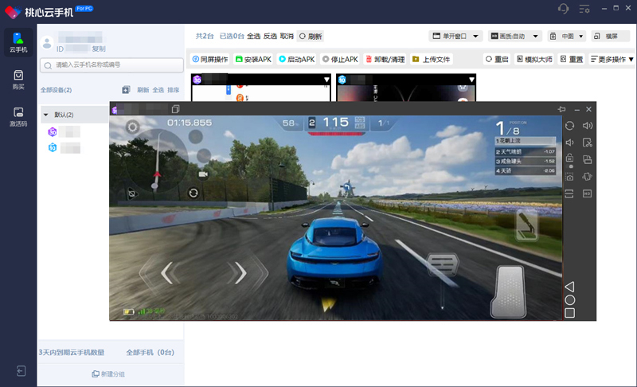
Task: Tap the in-game accelerator pedal
Action: (x=509, y=291)
